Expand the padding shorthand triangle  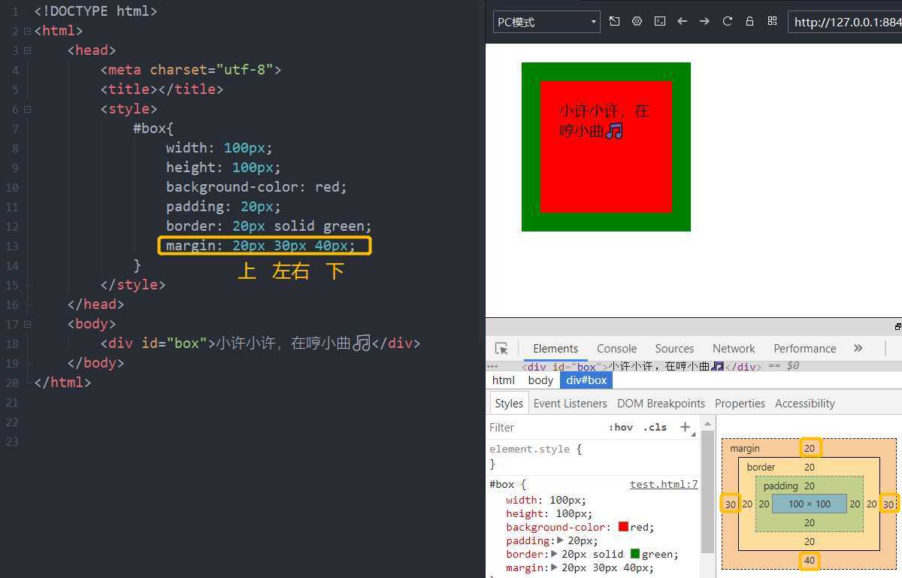coord(561,540)
